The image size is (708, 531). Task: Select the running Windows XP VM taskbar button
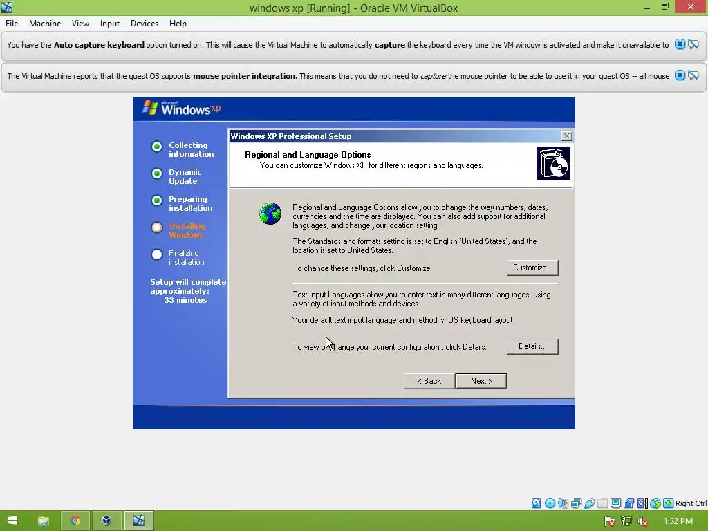click(138, 521)
